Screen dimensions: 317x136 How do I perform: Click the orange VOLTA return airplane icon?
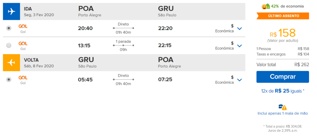pyautogui.click(x=11, y=62)
